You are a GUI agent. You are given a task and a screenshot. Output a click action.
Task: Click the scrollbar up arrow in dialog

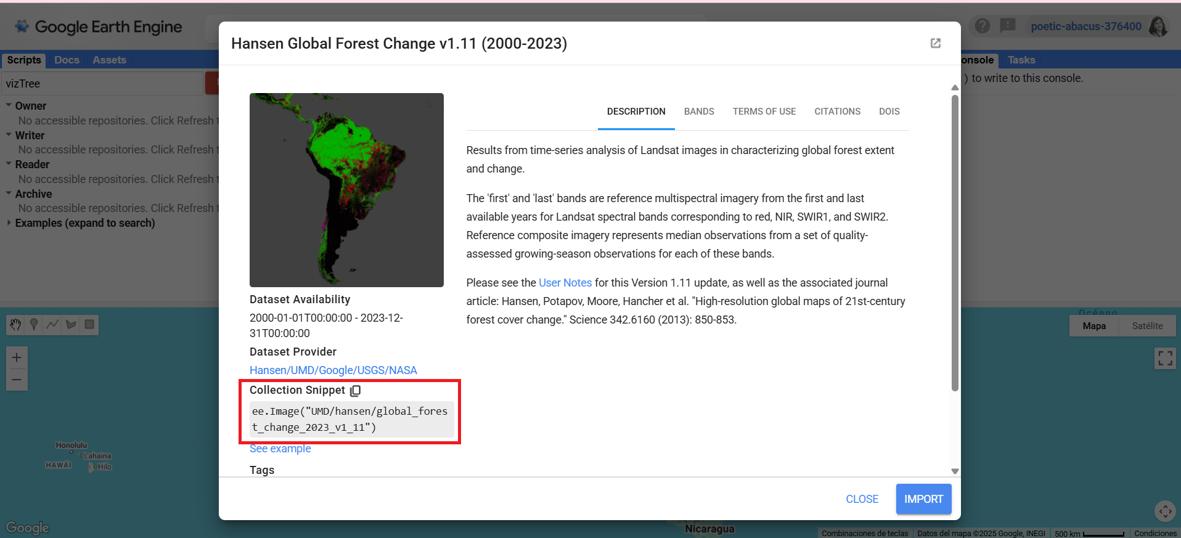click(955, 88)
